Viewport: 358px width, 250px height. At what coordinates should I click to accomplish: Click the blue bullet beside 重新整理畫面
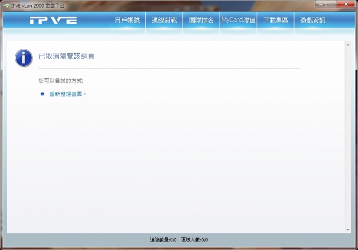(x=42, y=94)
